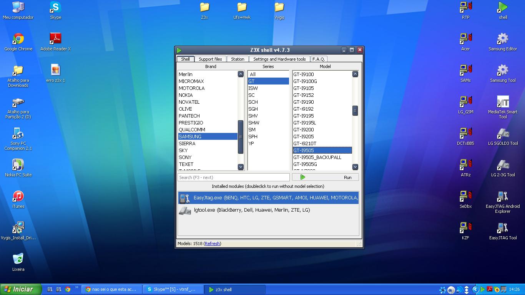Switch to Chrome window in taskbar
Image resolution: width=525 pixels, height=295 pixels.
coord(111,290)
